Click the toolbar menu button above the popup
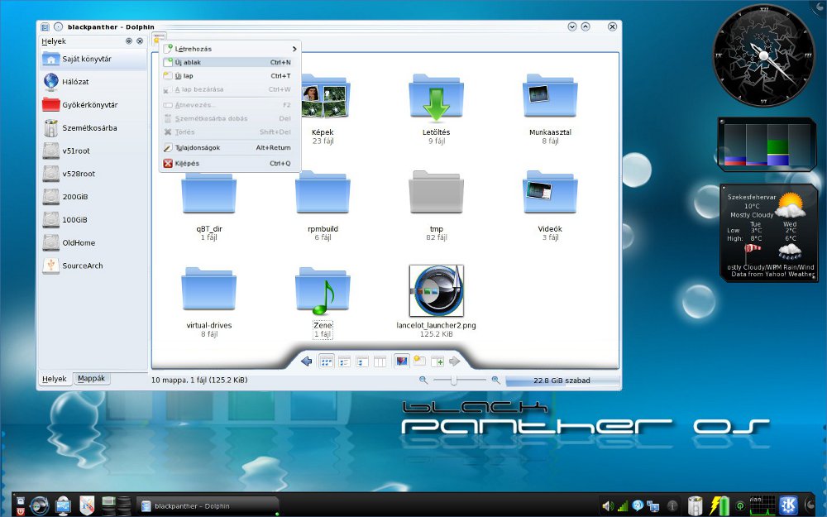This screenshot has width=827, height=517. click(158, 39)
